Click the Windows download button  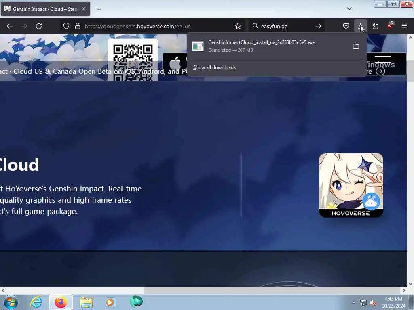[x=387, y=64]
